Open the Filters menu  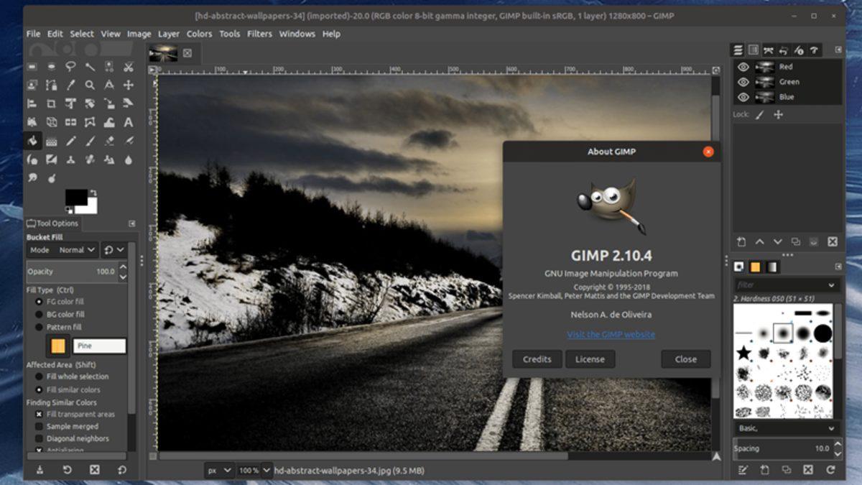(x=259, y=34)
